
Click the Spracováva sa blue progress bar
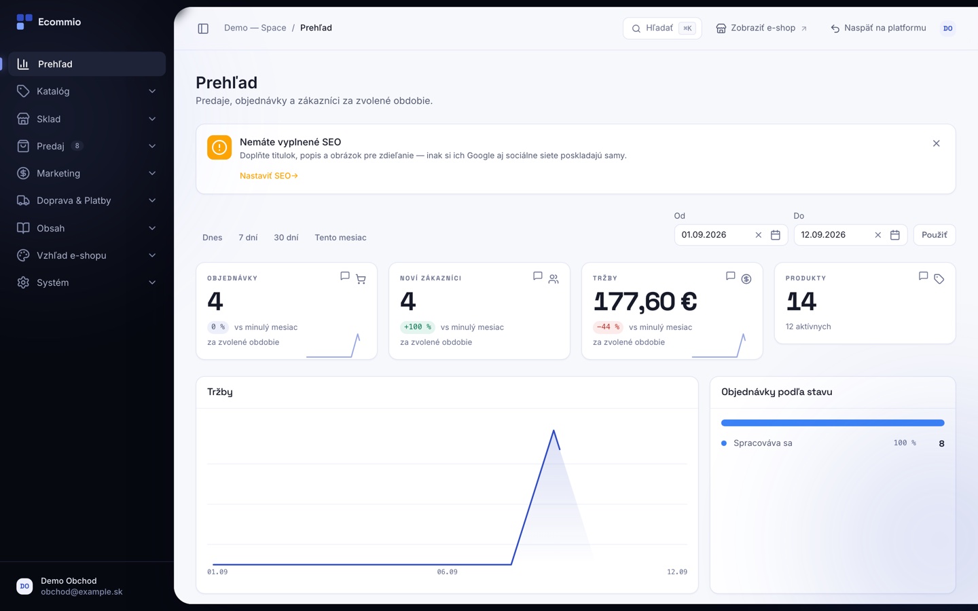tap(833, 423)
